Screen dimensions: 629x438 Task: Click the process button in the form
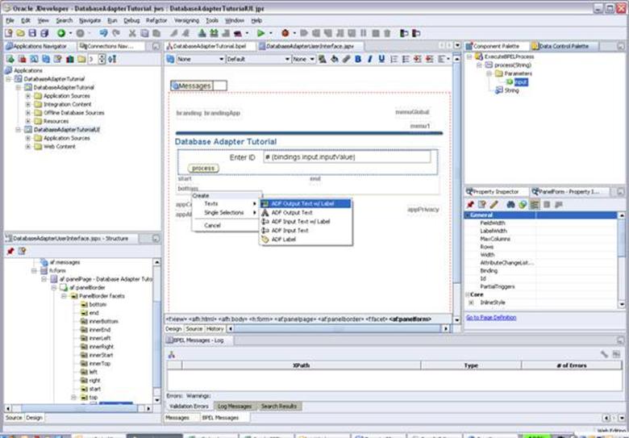[x=203, y=169]
